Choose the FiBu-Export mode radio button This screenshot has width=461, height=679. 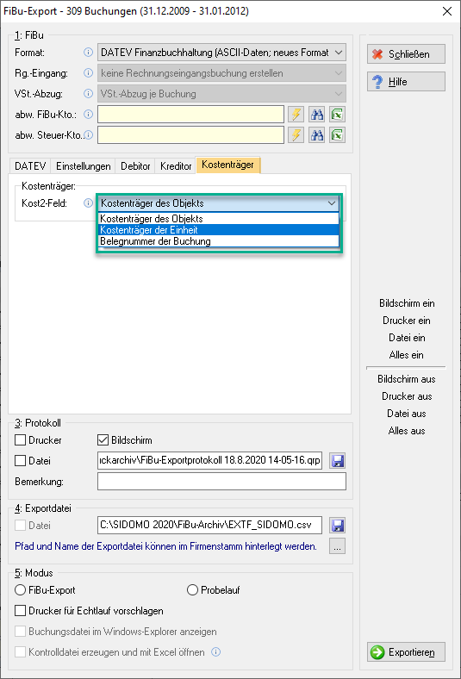click(21, 589)
